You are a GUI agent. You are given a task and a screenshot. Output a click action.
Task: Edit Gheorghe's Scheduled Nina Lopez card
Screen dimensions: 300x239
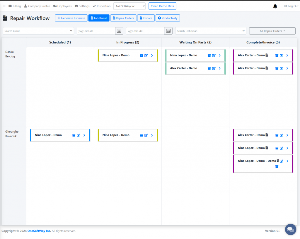[79, 135]
